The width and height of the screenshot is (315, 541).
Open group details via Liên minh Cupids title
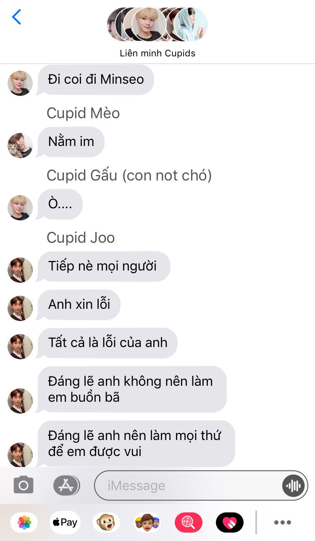point(157,53)
